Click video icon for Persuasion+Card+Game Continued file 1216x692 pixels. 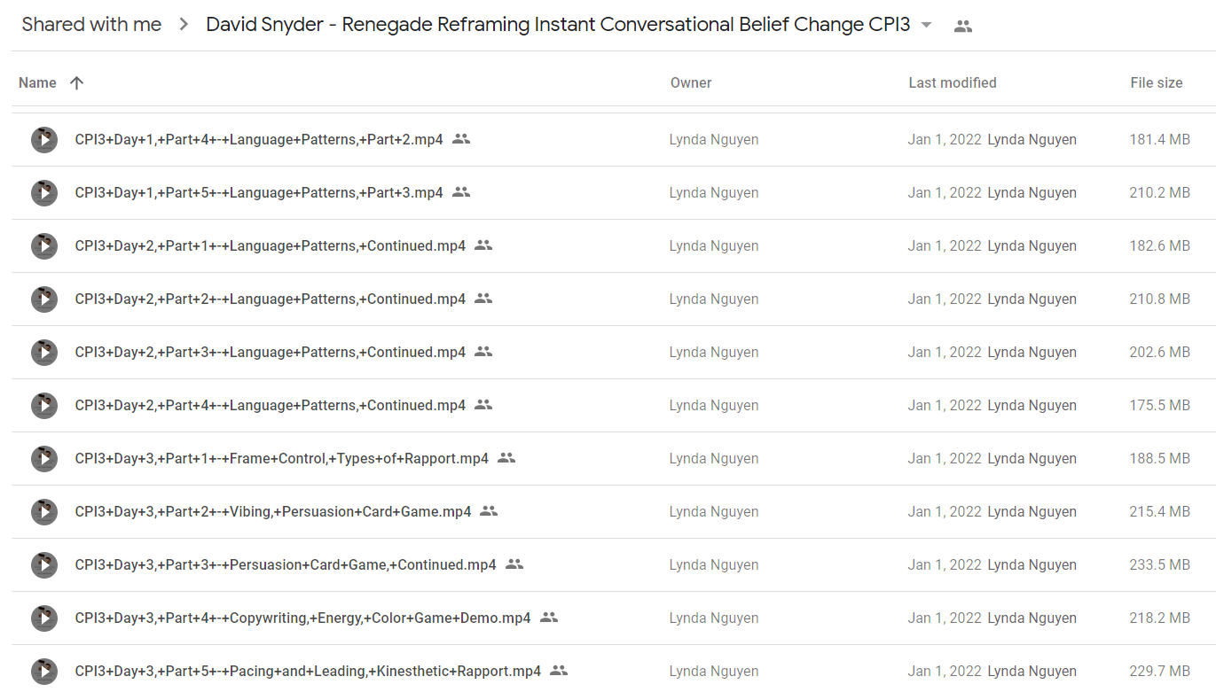[44, 565]
